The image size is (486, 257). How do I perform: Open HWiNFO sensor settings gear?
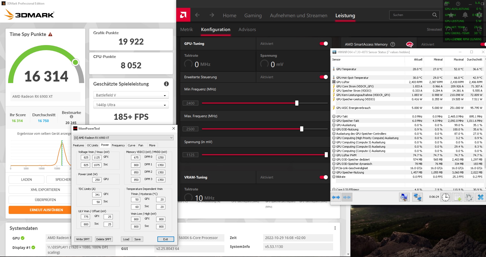point(469,197)
